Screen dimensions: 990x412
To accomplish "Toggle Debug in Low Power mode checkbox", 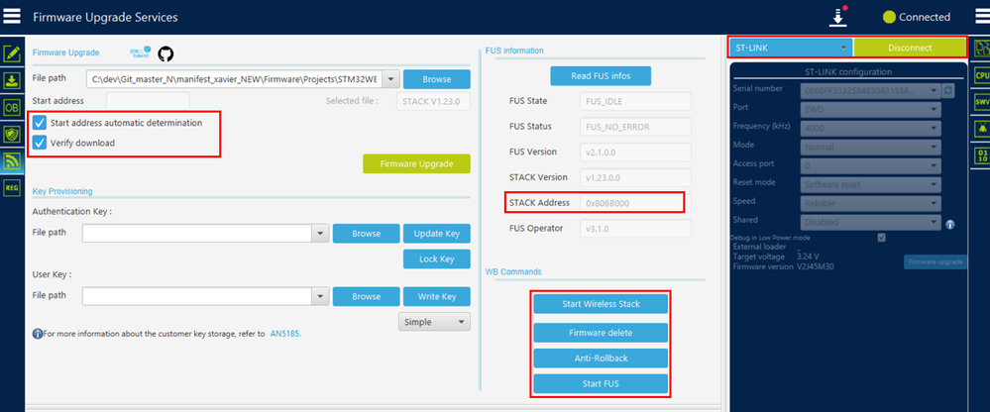I will [882, 238].
